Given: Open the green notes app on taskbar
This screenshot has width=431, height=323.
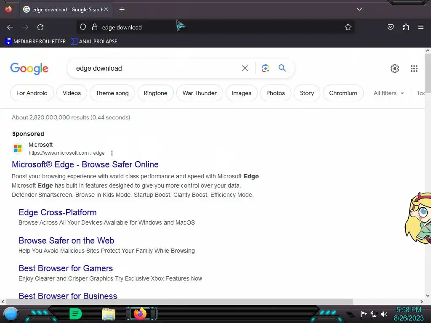Looking at the screenshot, I should [x=76, y=314].
